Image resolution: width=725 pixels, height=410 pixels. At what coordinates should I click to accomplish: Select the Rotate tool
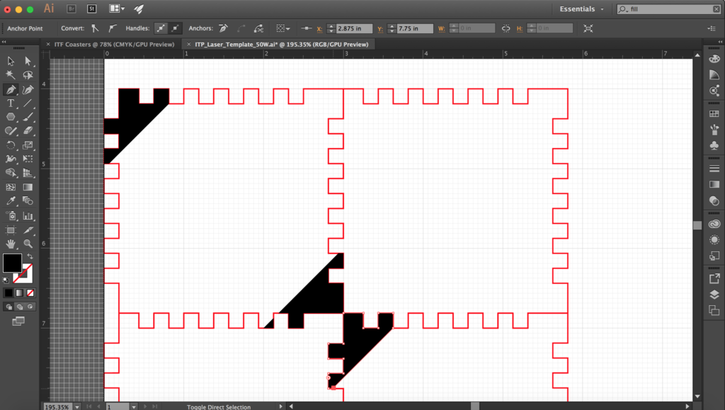tap(11, 145)
